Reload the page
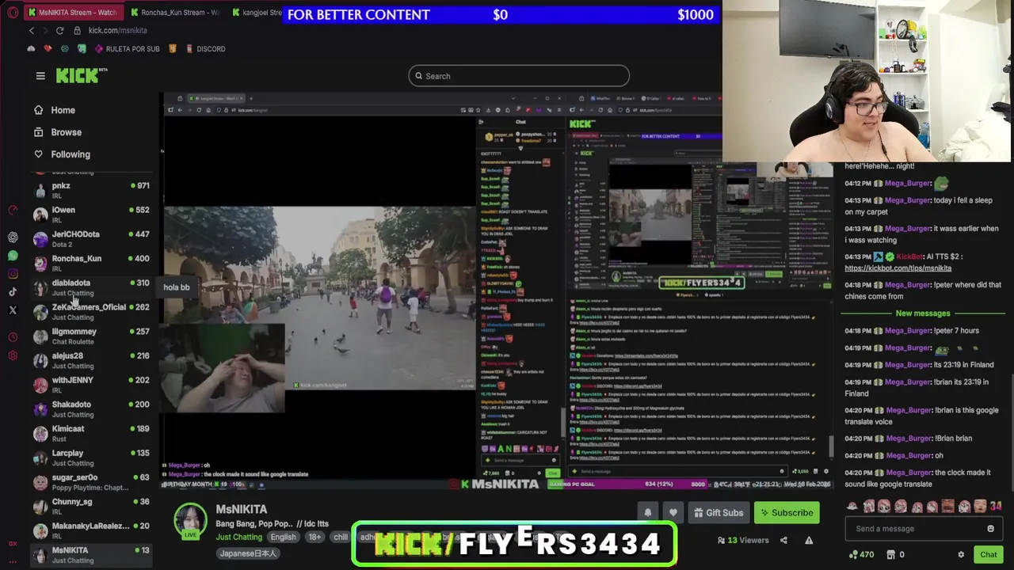The image size is (1014, 570). click(x=59, y=30)
